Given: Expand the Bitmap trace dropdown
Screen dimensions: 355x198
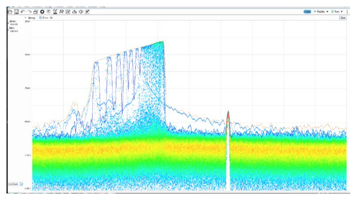Looking at the screenshot, I should [x=25, y=17].
